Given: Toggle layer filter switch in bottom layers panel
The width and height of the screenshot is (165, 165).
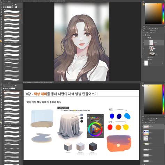Looking at the screenshot, I should [x=157, y=119].
